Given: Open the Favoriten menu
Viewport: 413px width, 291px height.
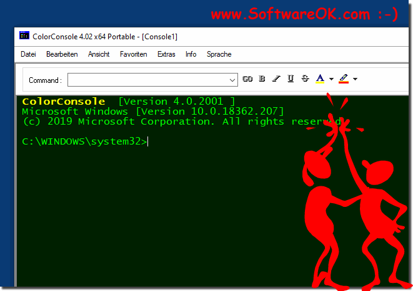Looking at the screenshot, I should point(133,54).
